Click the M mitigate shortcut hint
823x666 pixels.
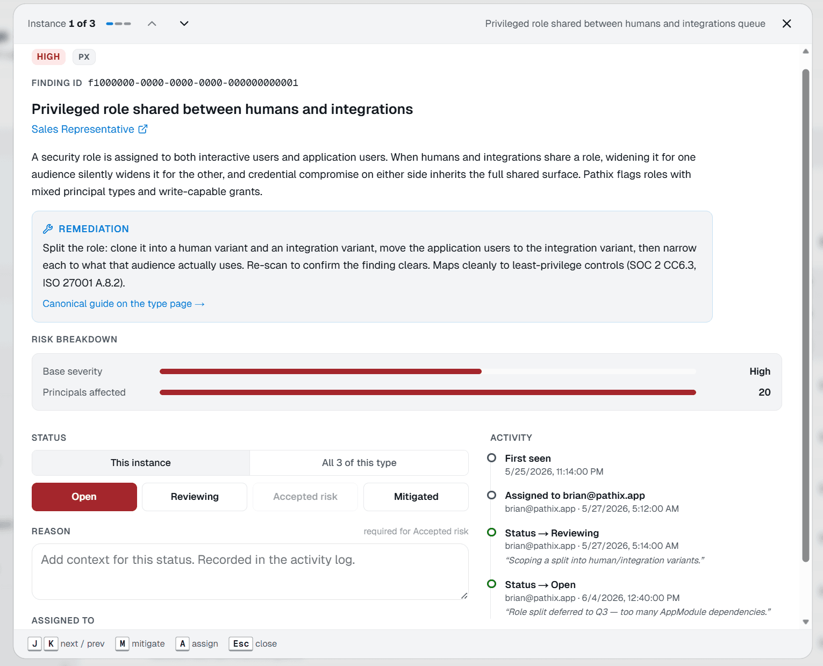122,643
